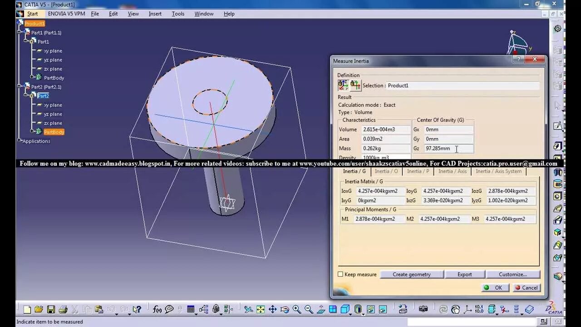The image size is (581, 327).
Task: Click the Isometric View cube icon
Action: point(345,309)
